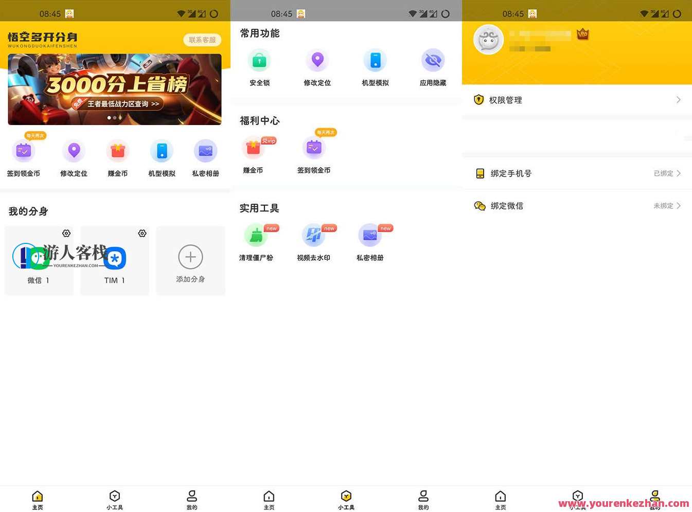Screen dimensions: 692x512
Task: Expand the 权限管理 row chevron
Action: (x=679, y=100)
